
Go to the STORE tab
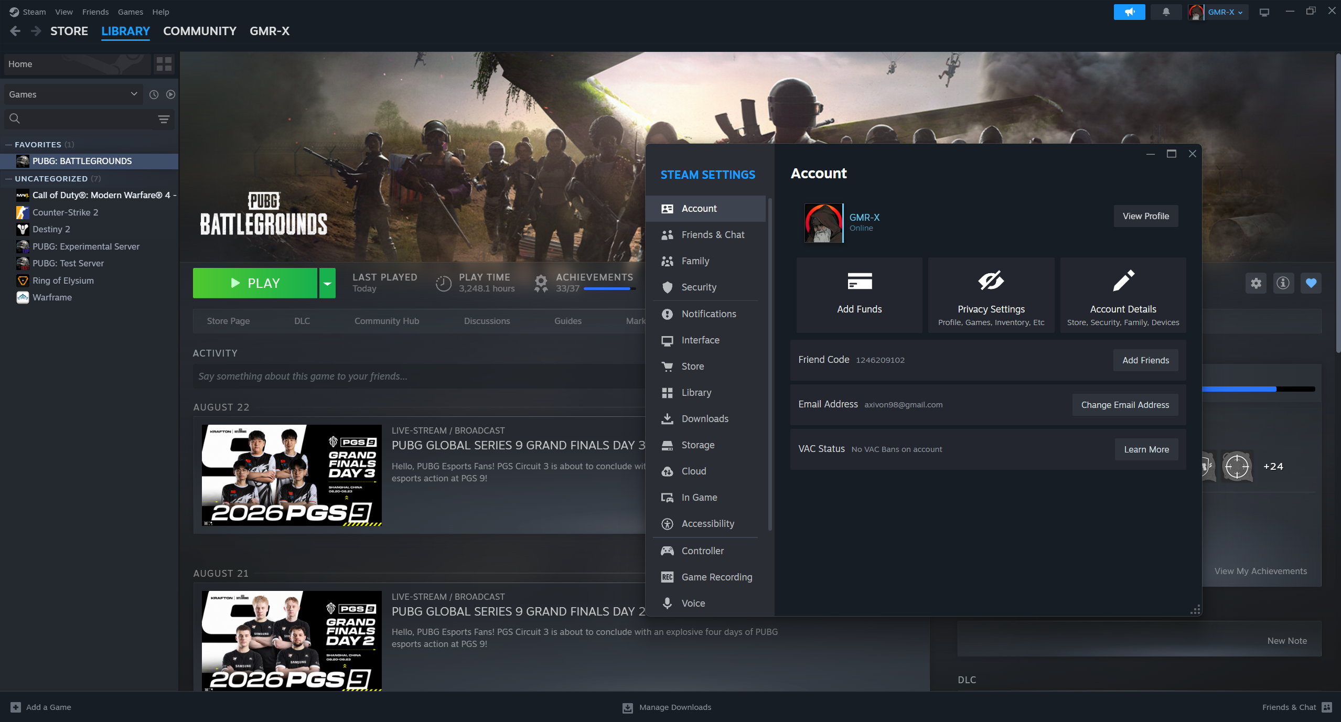point(69,31)
